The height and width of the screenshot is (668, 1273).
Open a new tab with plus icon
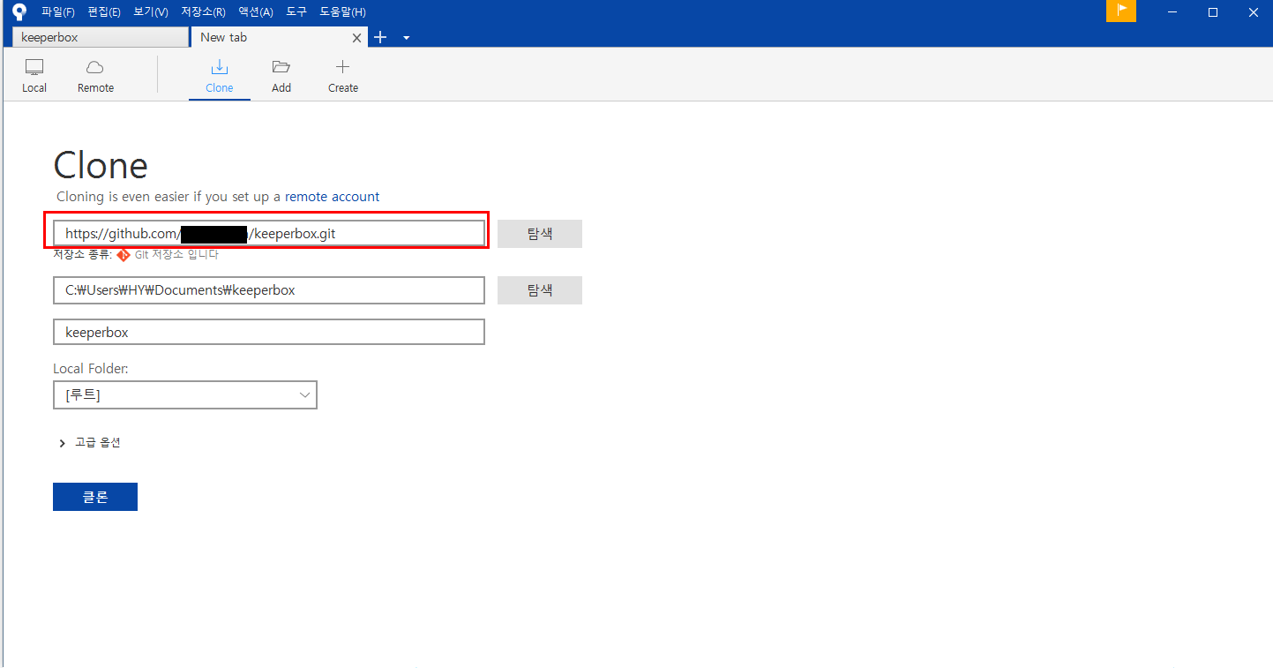coord(380,37)
